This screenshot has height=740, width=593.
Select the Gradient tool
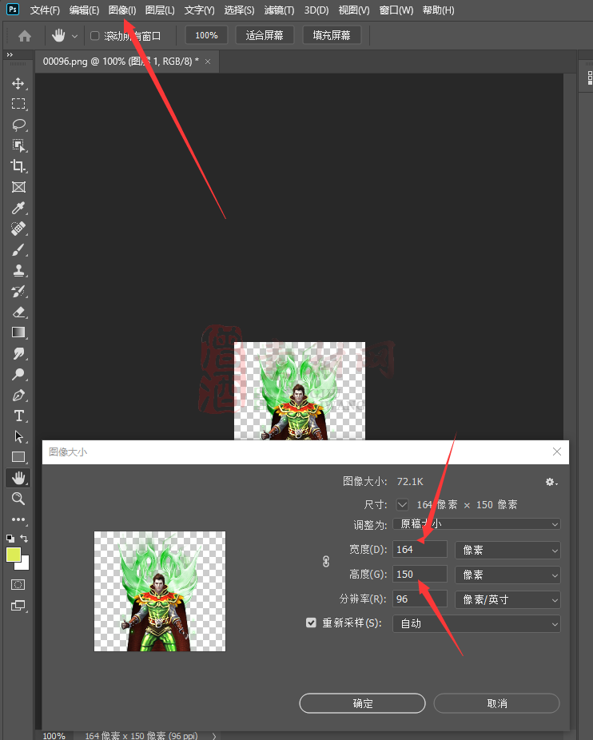pyautogui.click(x=18, y=332)
